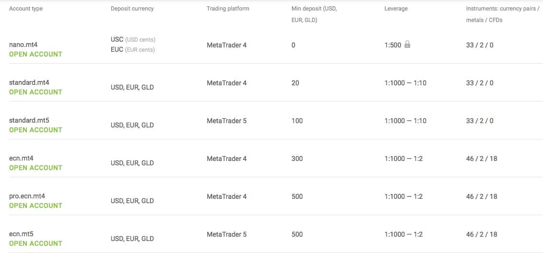Screen dimensions: 543x253
Task: Select the nano.mt4 account name
Action: click(23, 45)
